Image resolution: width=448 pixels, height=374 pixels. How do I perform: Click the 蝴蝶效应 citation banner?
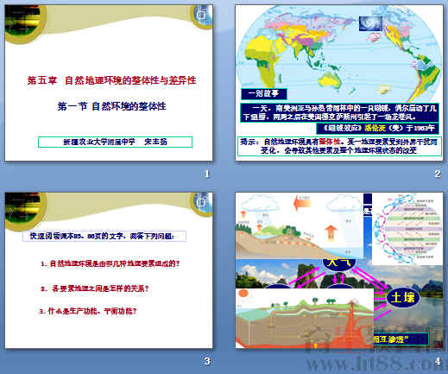[378, 128]
